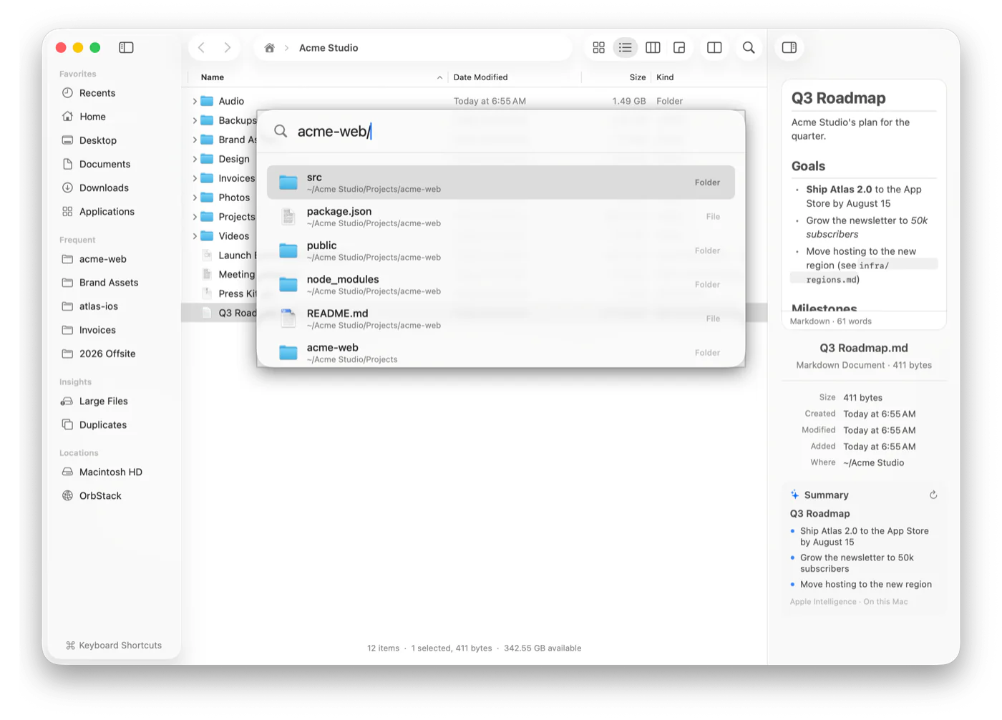Go back with the left chevron
The image size is (1002, 720).
(x=202, y=47)
